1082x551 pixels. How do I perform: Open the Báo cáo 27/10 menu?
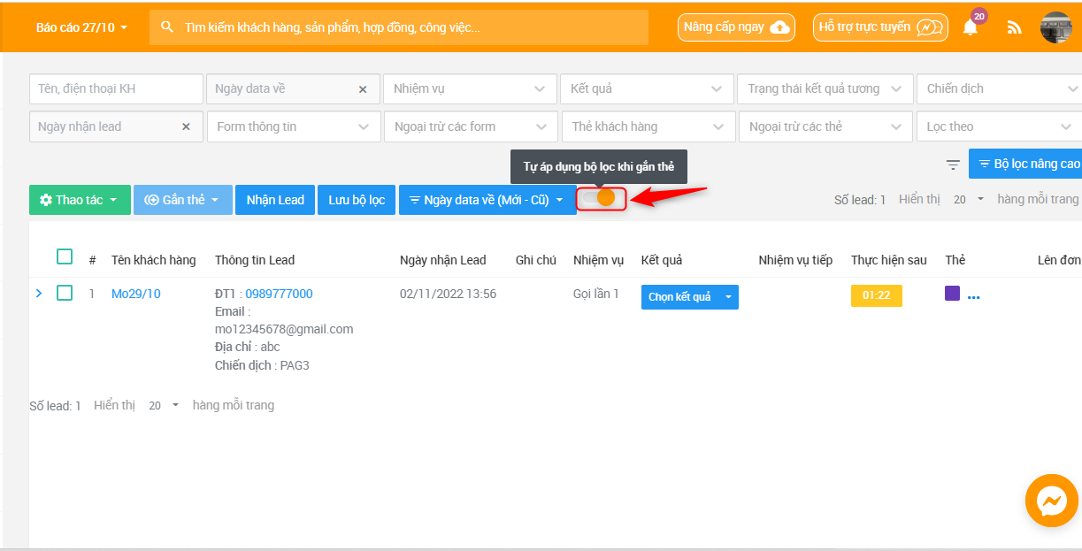click(81, 27)
